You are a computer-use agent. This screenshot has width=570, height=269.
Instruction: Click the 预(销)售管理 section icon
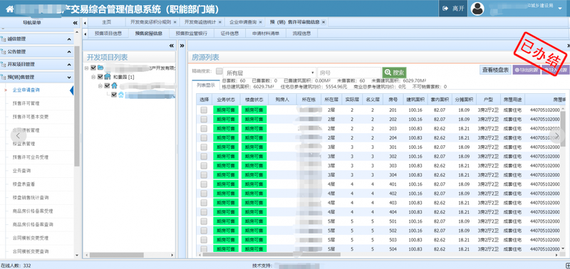pos(4,77)
